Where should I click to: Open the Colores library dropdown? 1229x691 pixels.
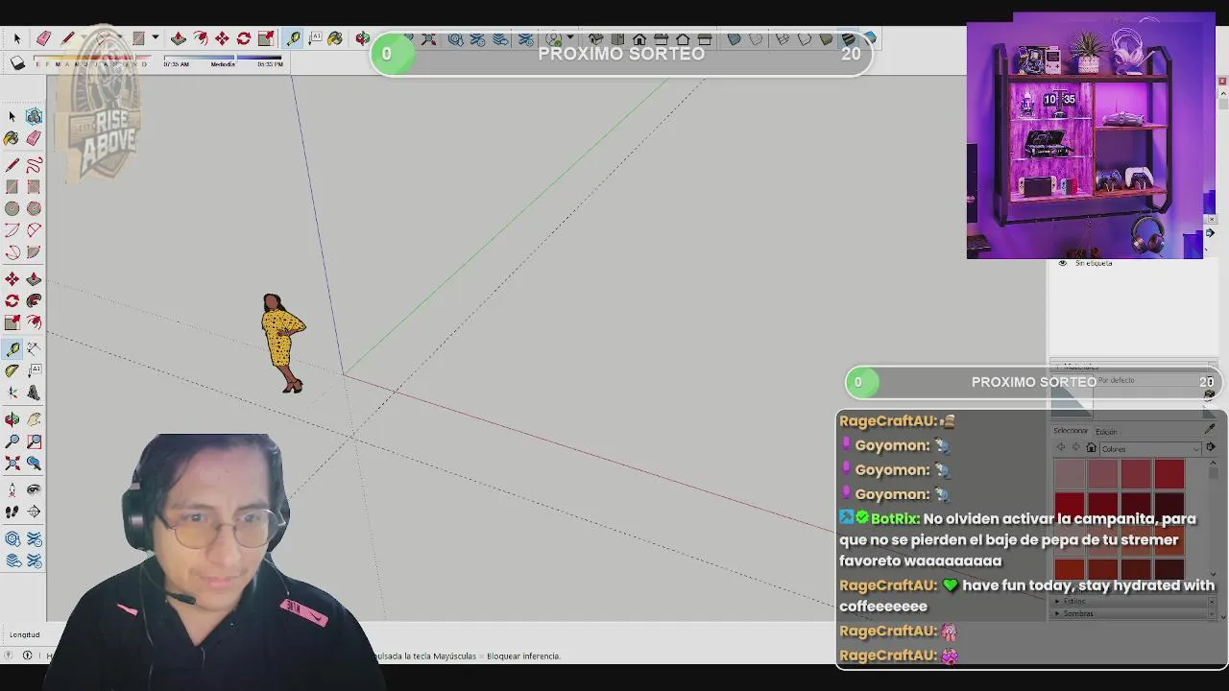coord(1148,448)
